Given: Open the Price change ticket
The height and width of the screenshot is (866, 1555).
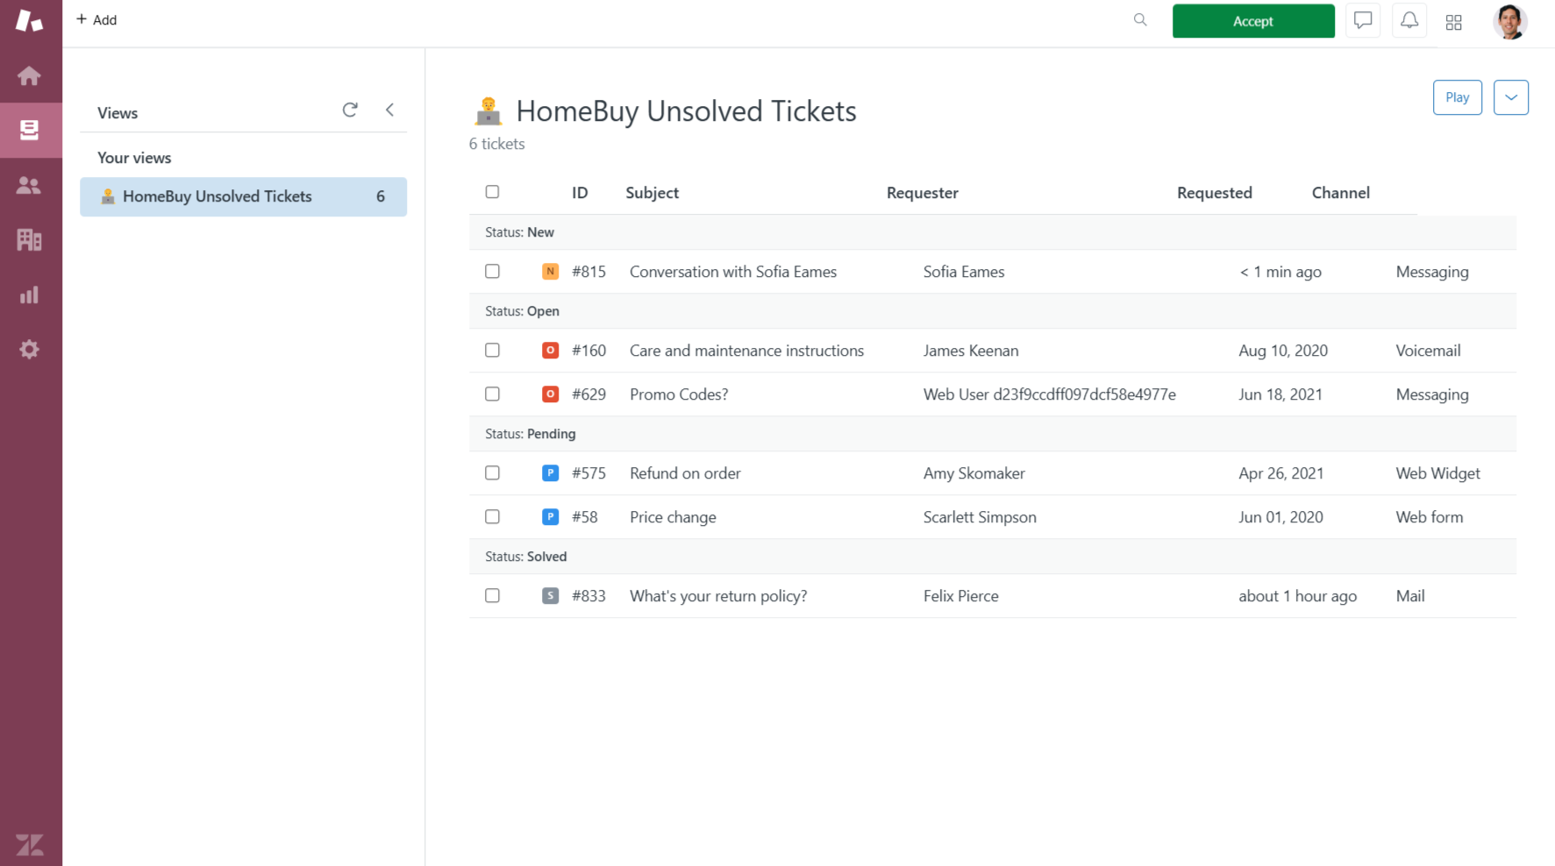Looking at the screenshot, I should 672,517.
